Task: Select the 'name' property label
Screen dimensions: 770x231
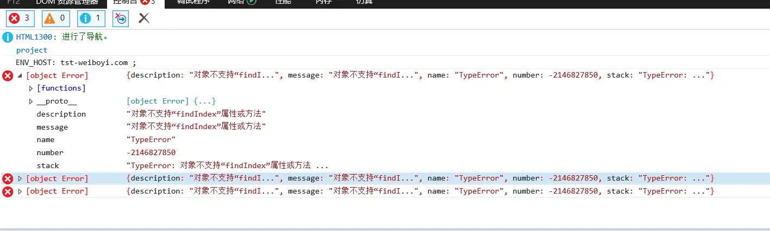Action: coord(45,139)
